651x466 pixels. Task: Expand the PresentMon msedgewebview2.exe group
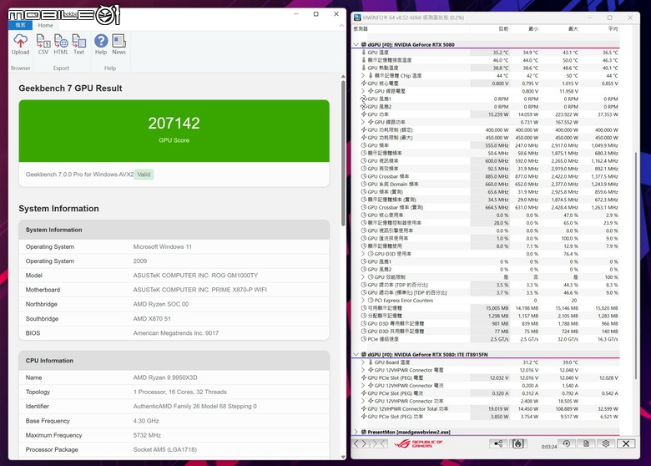tap(356, 432)
